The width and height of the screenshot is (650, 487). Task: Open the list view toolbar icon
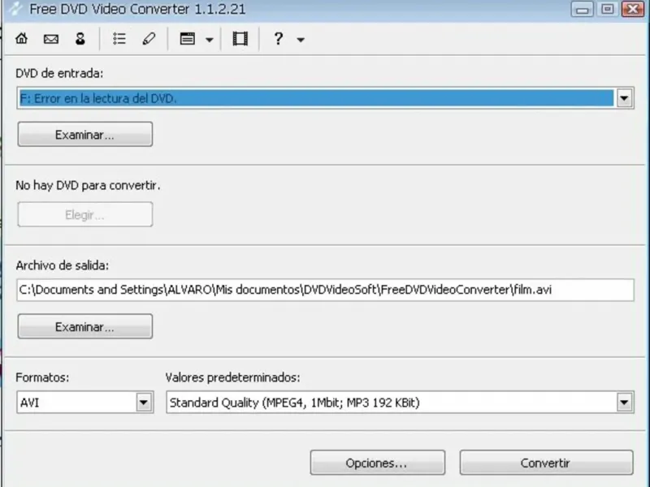[x=119, y=39]
